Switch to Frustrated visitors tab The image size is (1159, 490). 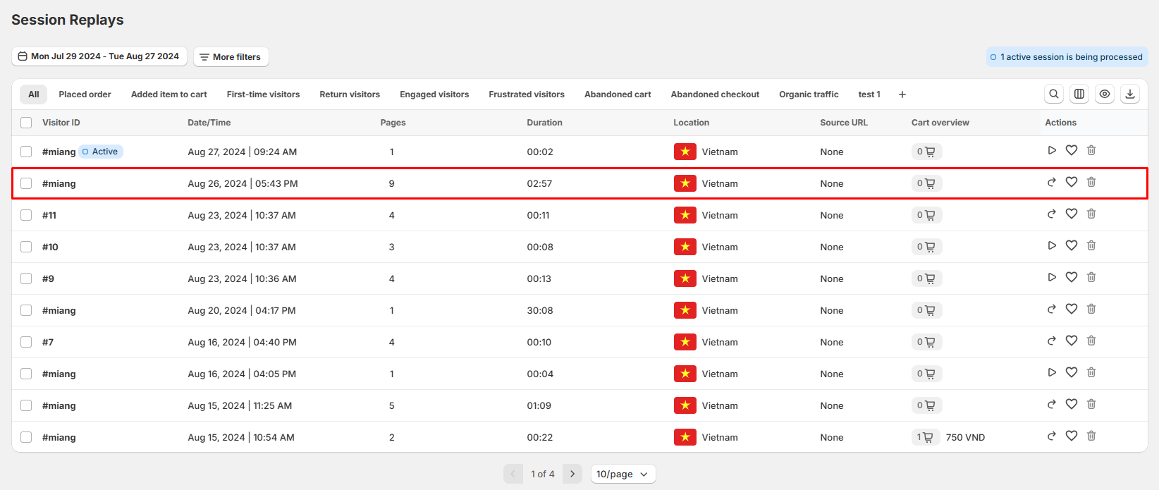(x=526, y=94)
